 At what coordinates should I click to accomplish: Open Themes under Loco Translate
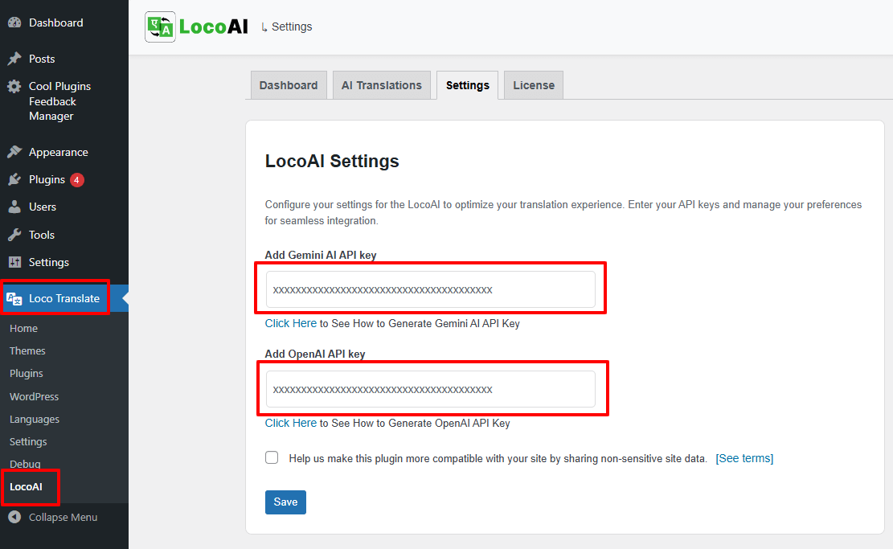27,350
